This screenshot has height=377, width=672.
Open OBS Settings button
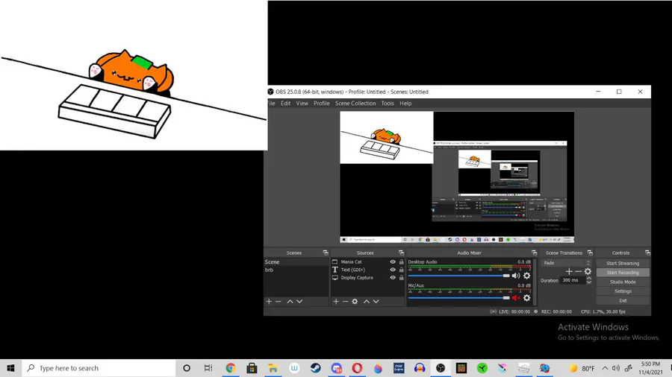click(x=623, y=291)
